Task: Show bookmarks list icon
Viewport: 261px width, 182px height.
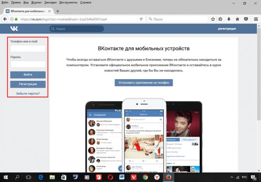Action: tap(221, 19)
